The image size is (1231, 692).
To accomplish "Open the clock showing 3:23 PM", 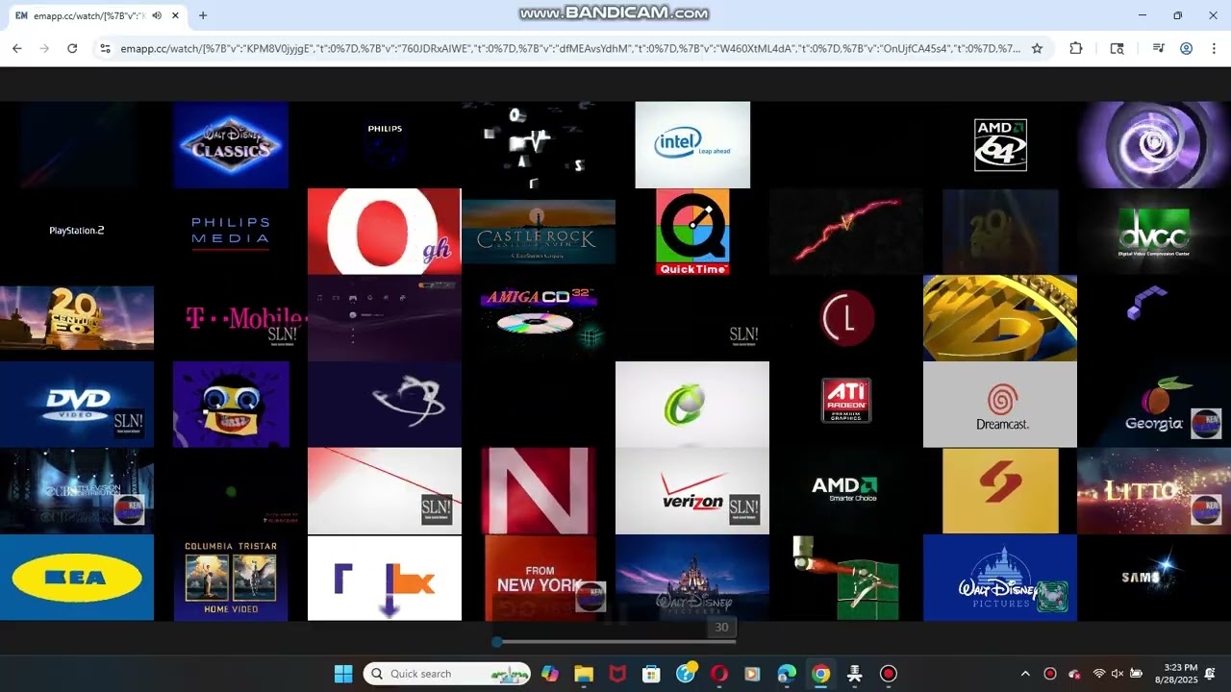I will 1176,674.
